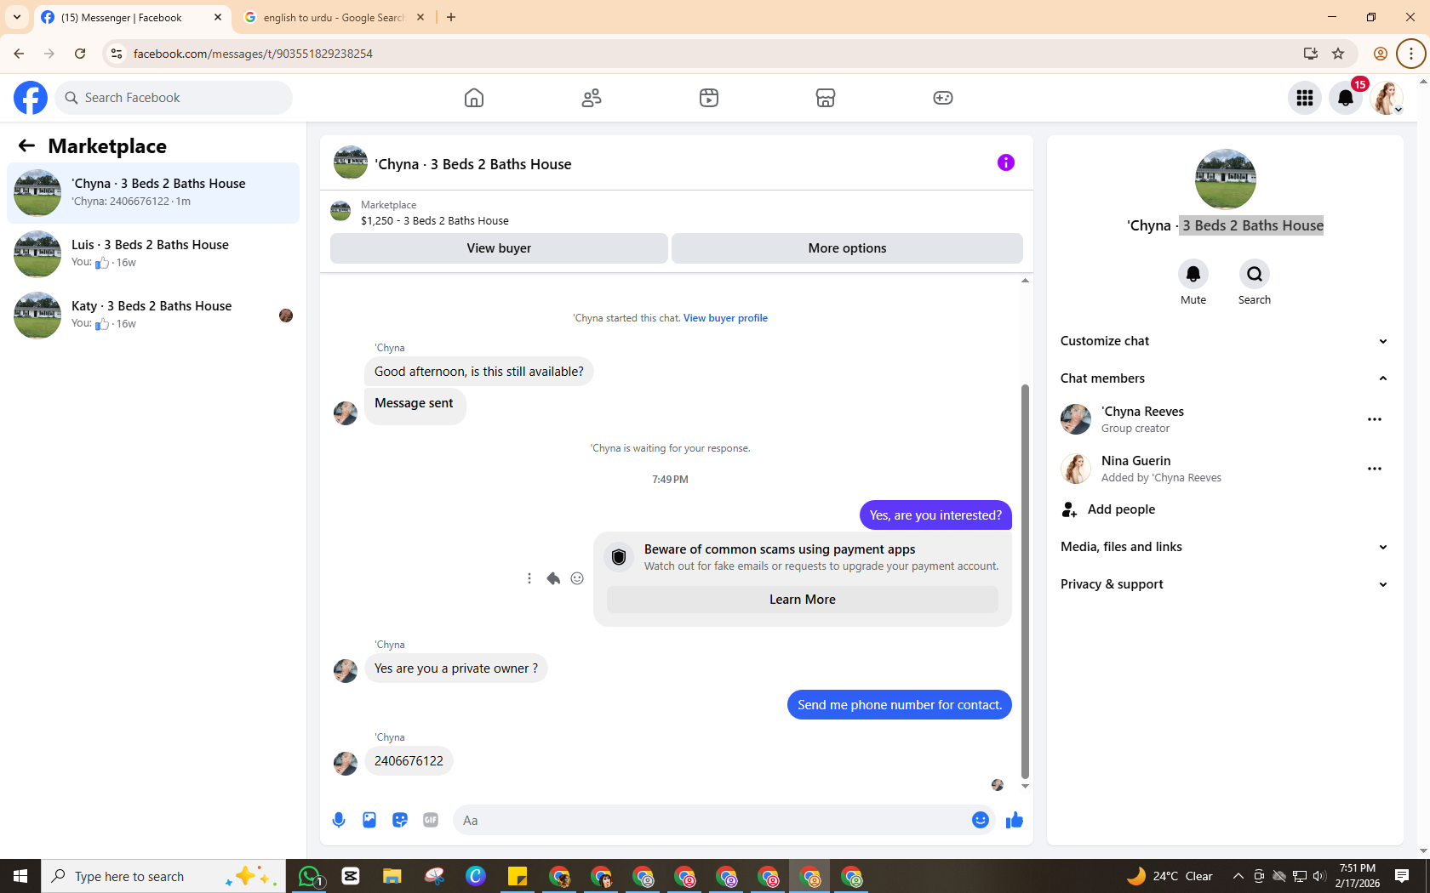Open the Windows Start menu
1430x893 pixels.
[x=20, y=876]
